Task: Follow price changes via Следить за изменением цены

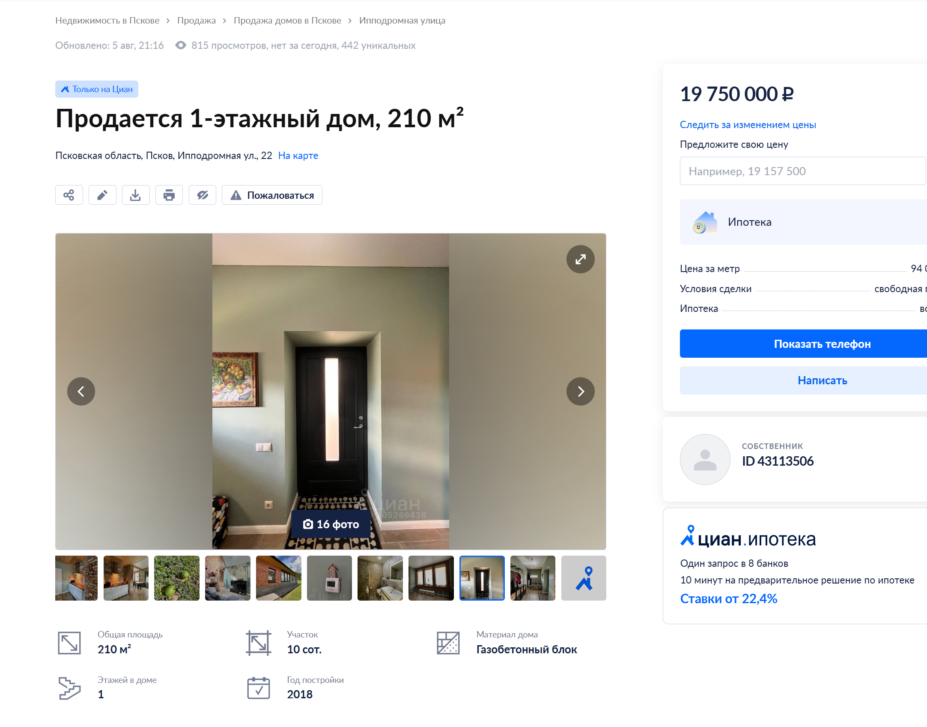Action: click(x=748, y=125)
